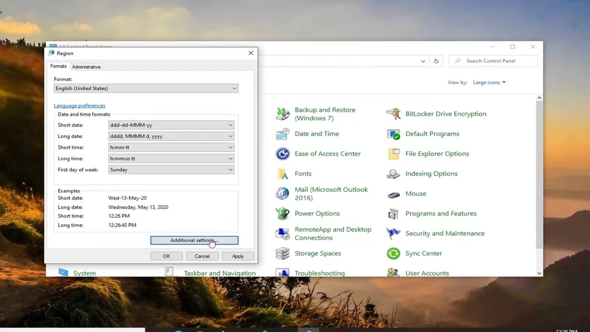Open the Long time format dropdown
Screen dimensions: 590x332
pos(171,159)
